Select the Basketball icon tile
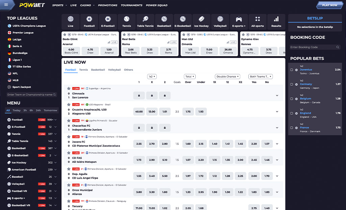Image resolution: width=346 pixels, height=210 pixels. click(x=164, y=22)
